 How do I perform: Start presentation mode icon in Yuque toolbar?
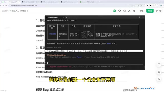(x=134, y=11)
